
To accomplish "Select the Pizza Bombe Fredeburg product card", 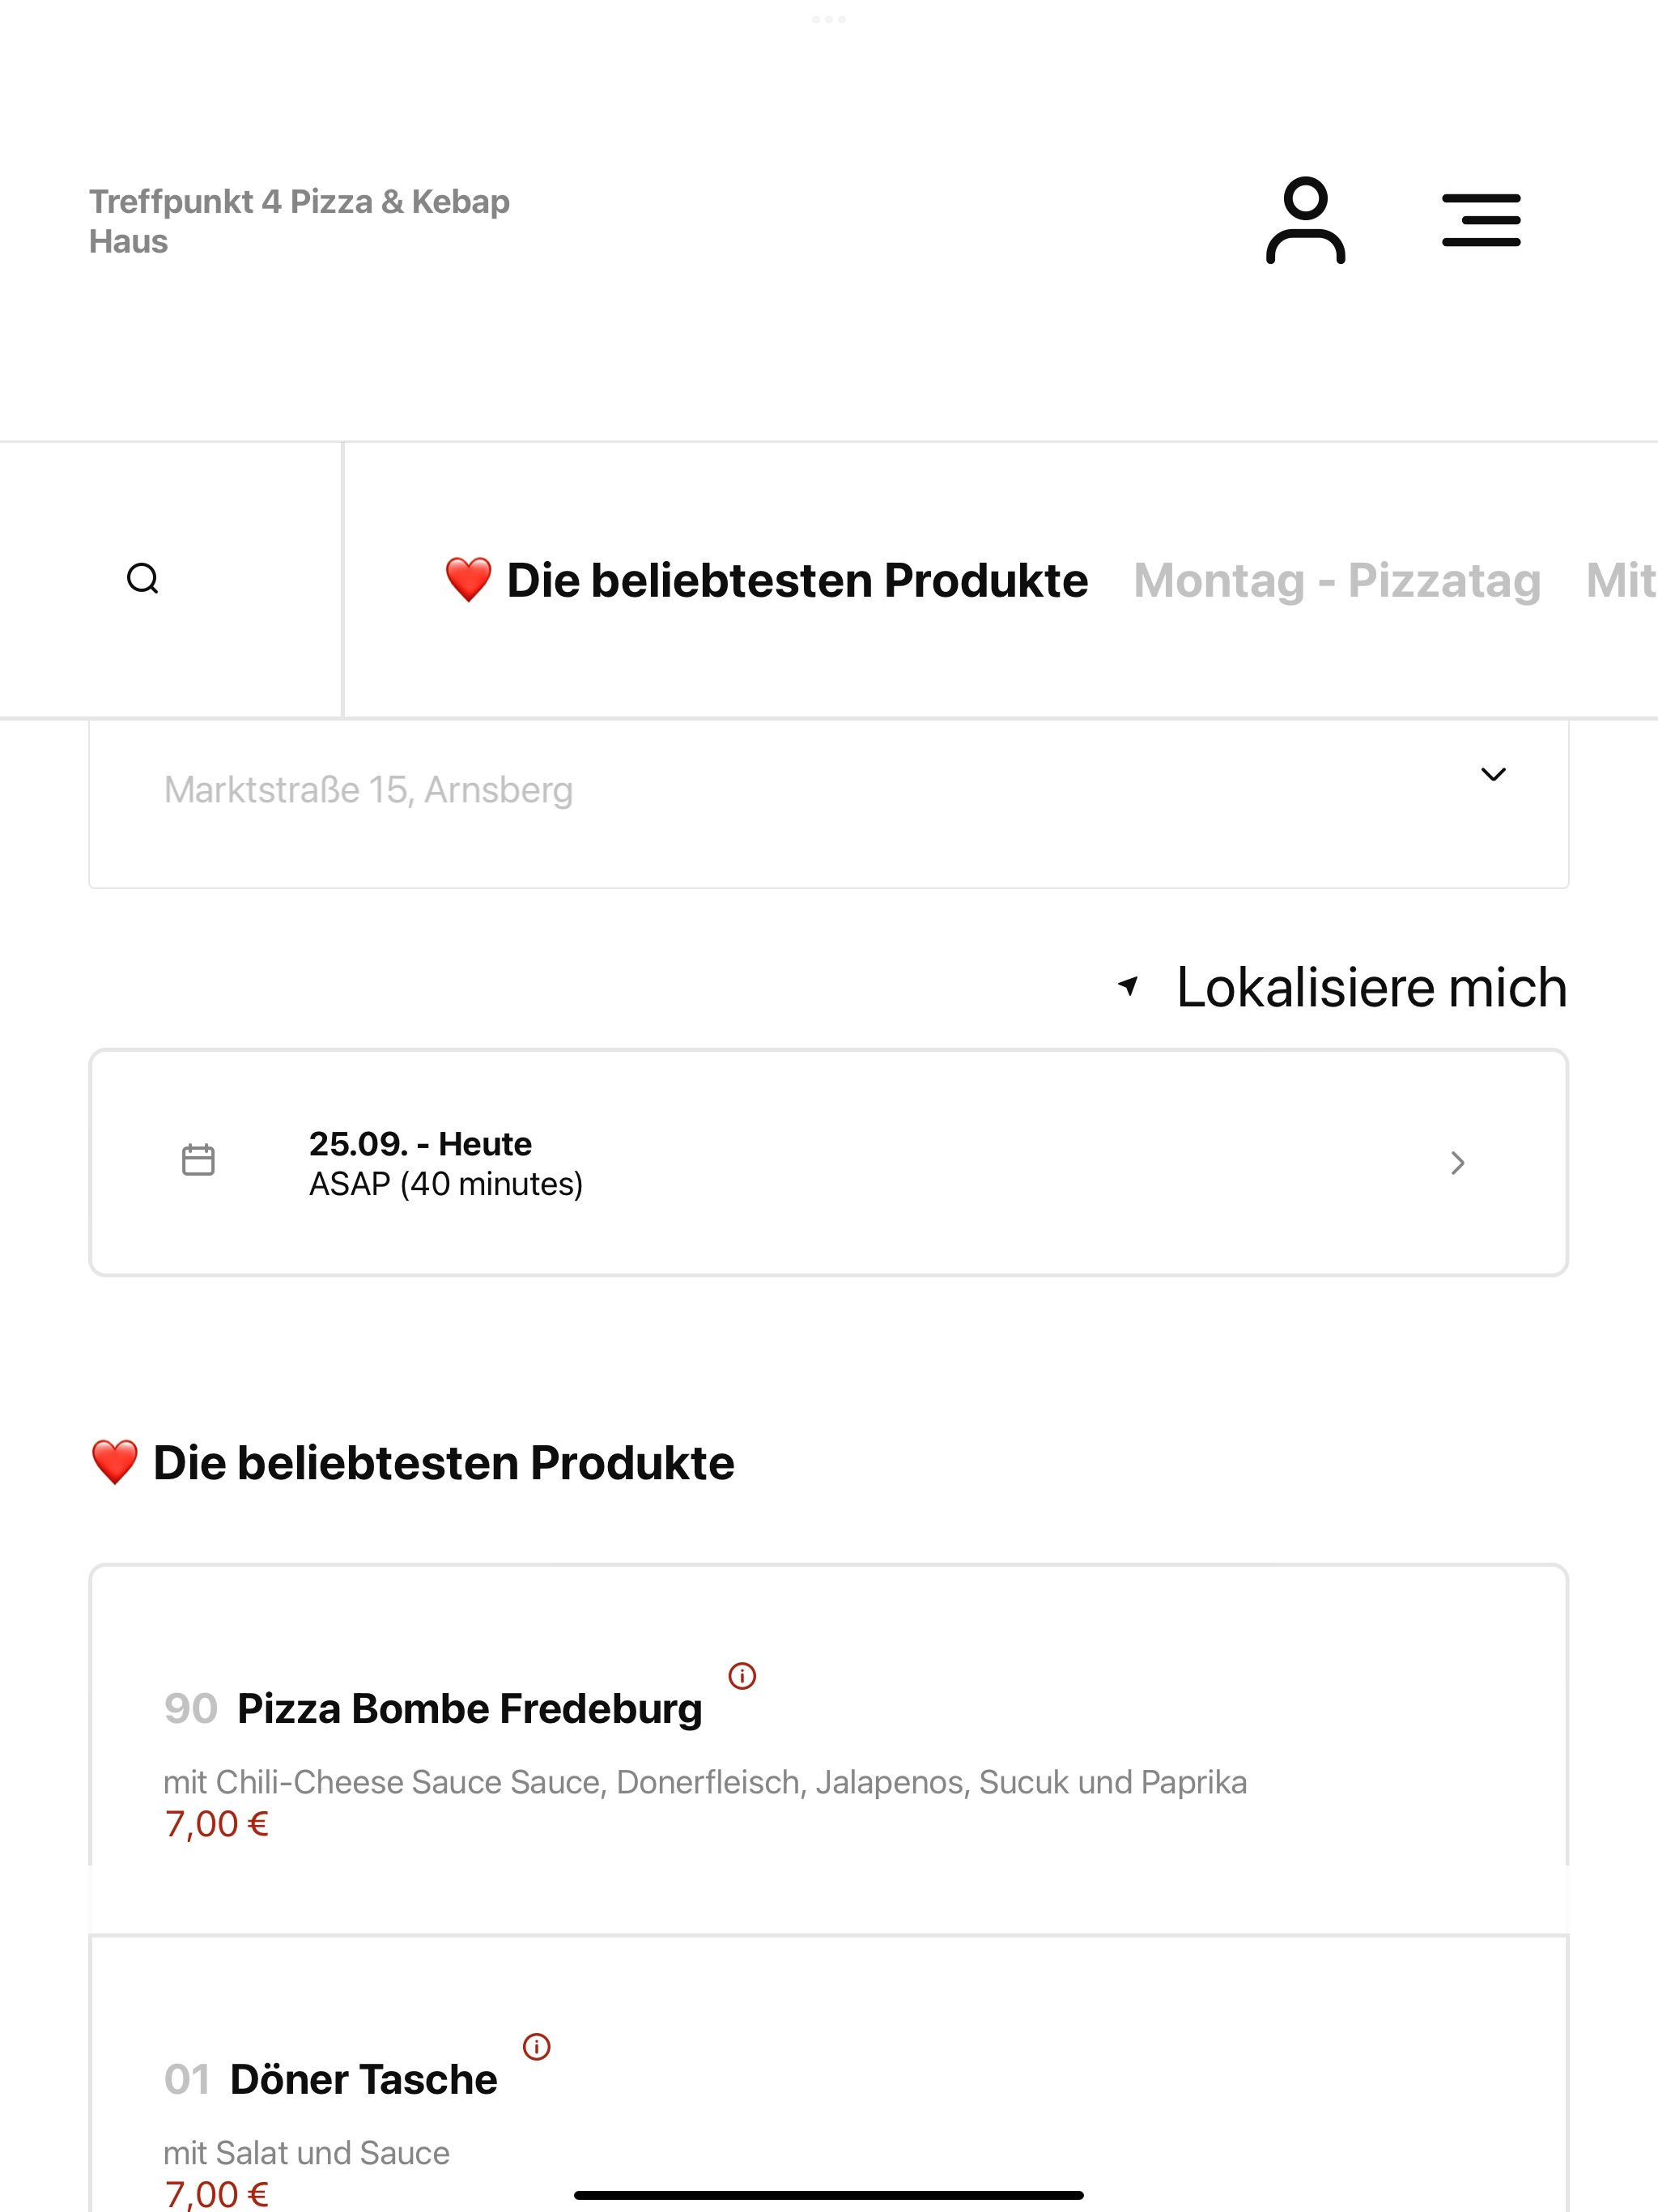I will [828, 1749].
